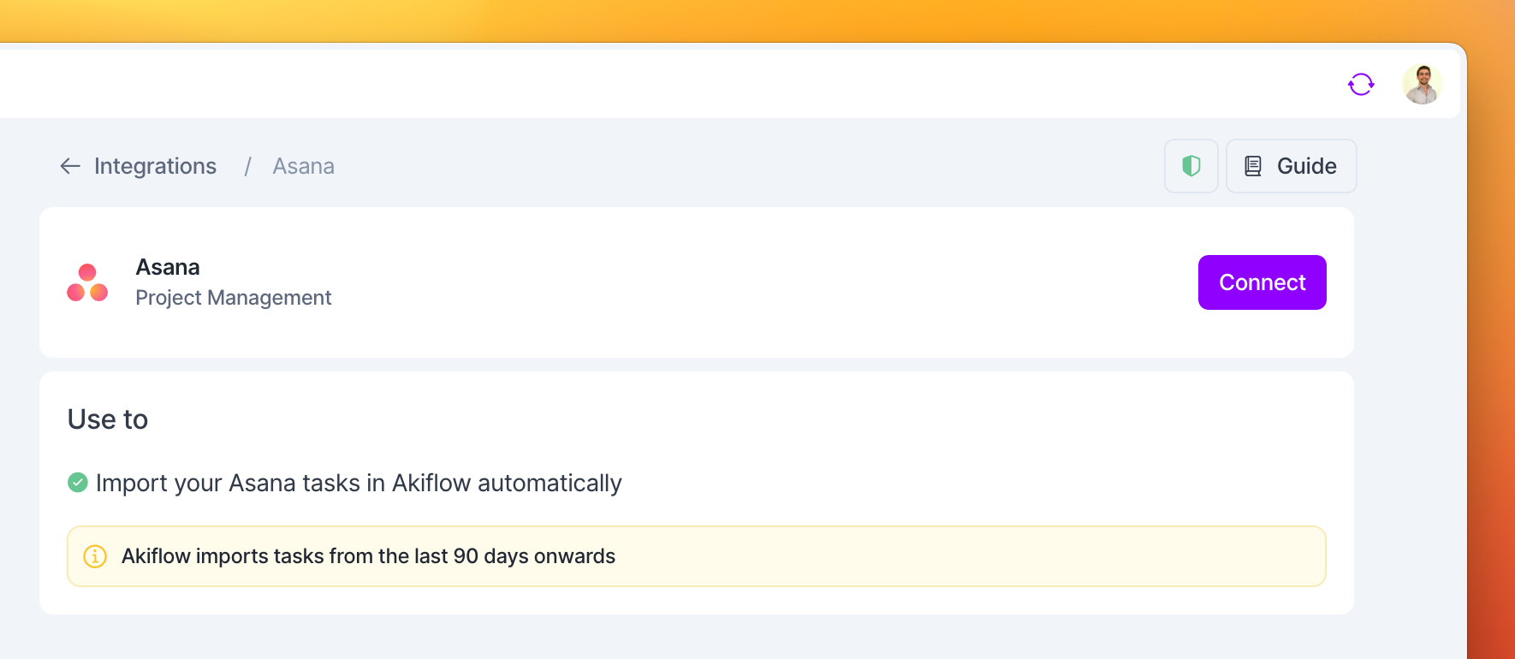Image resolution: width=1515 pixels, height=659 pixels.
Task: Click the back arrow beside Integrations
Action: point(70,166)
